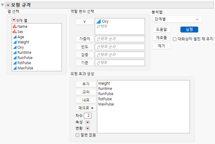The height and width of the screenshot is (144, 215).
Task: Click the 가중치 role button
Action: coord(85,39)
